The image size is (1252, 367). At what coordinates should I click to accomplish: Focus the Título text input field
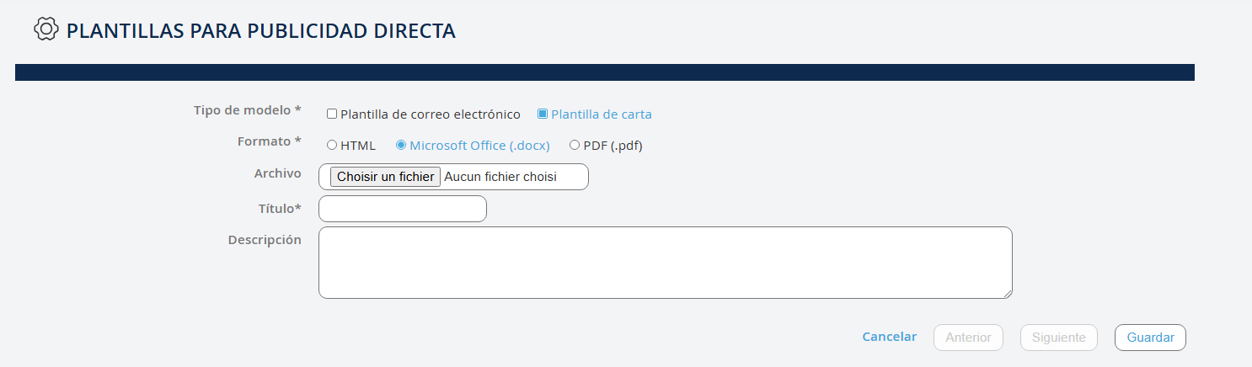click(x=403, y=209)
